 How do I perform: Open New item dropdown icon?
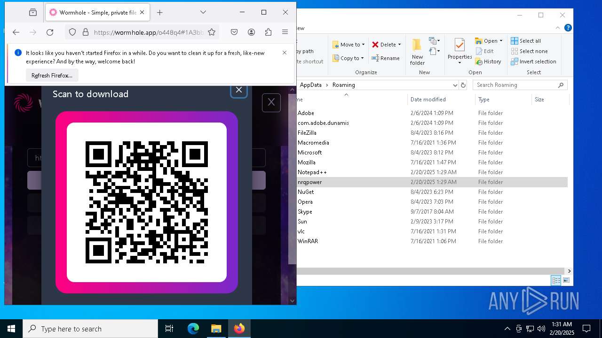coord(434,41)
